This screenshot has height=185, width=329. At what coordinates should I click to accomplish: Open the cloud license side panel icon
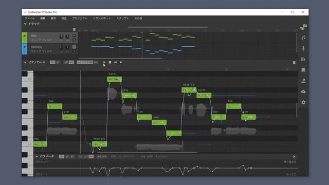click(303, 91)
